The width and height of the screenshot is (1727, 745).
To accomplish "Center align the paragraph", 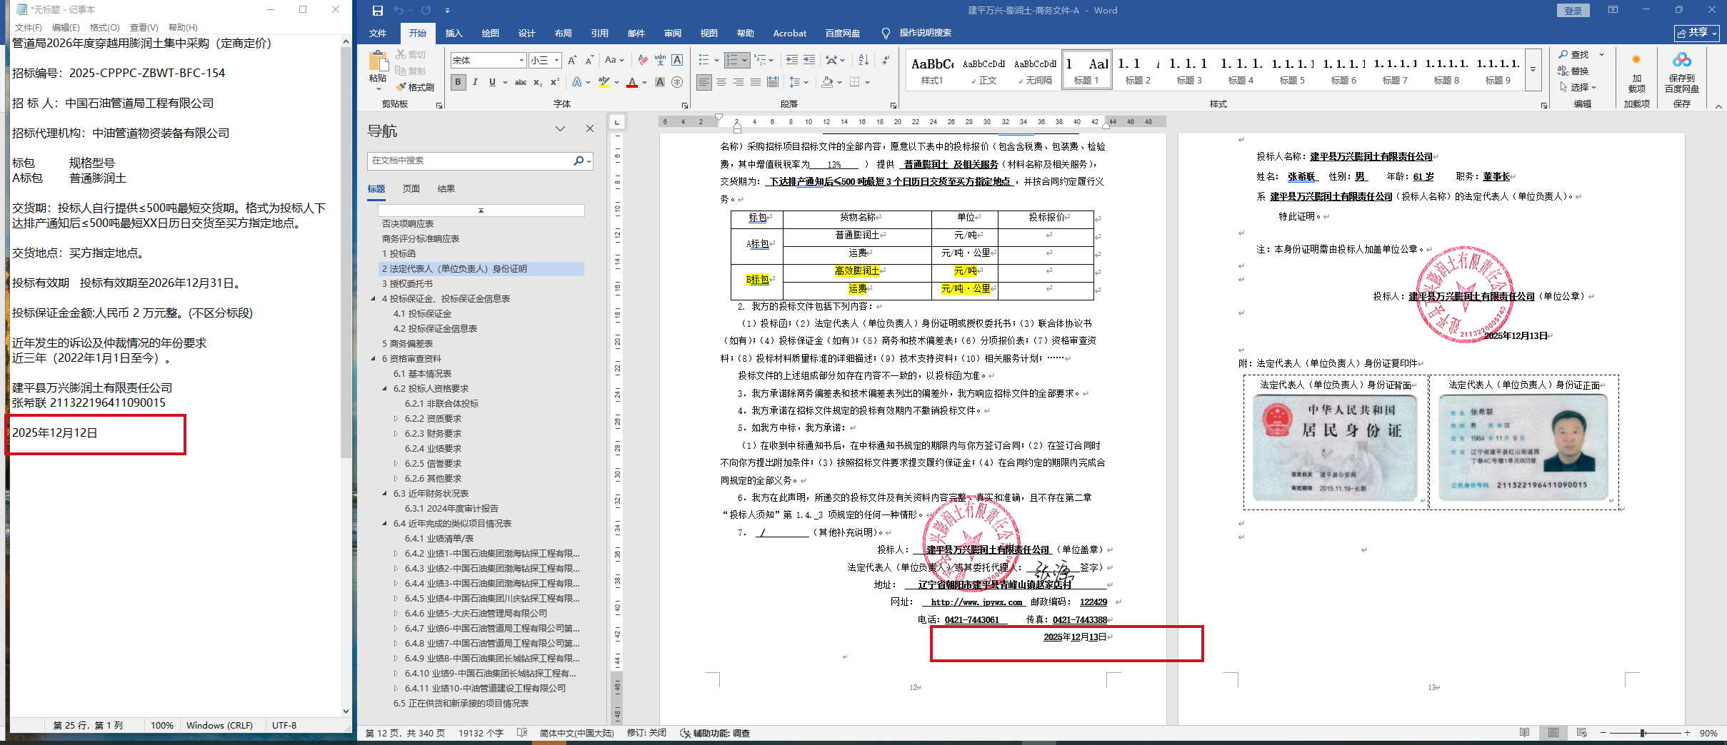I will [721, 83].
